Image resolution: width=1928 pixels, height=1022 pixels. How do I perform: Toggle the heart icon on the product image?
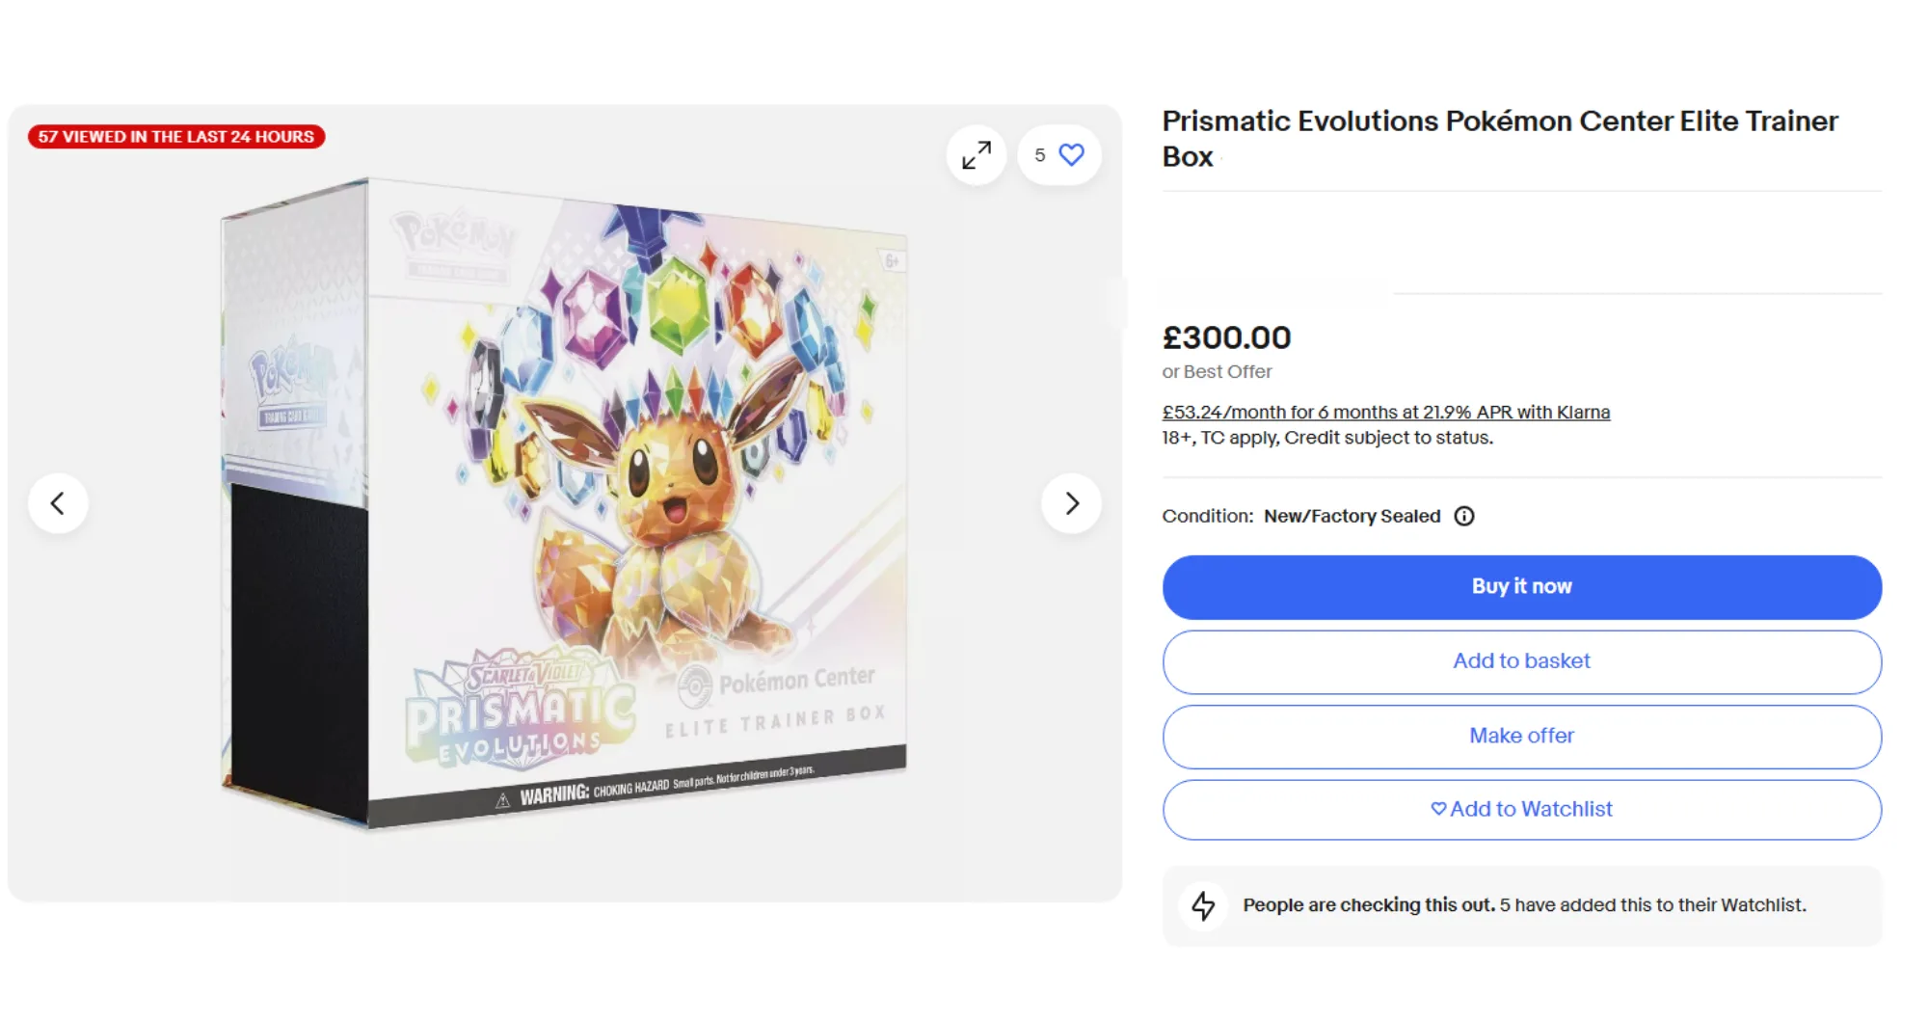pos(1071,155)
